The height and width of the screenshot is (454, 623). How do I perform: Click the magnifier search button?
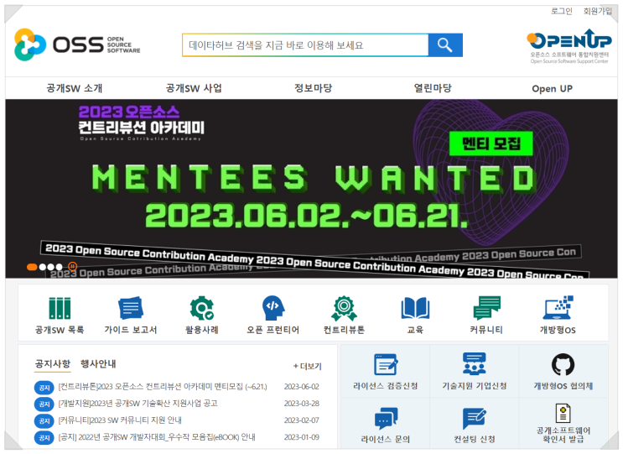point(445,45)
